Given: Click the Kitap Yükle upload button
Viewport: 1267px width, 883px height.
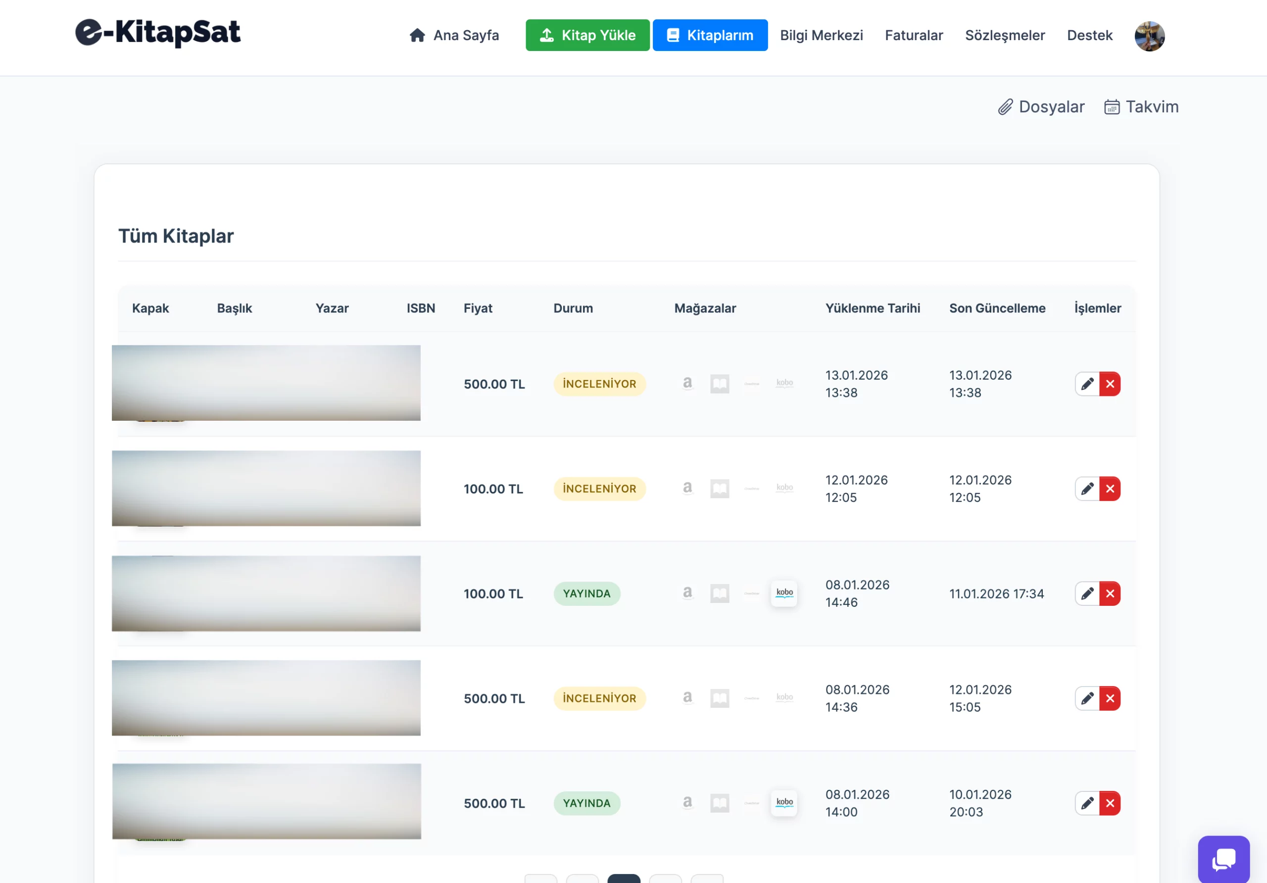Looking at the screenshot, I should pyautogui.click(x=587, y=35).
